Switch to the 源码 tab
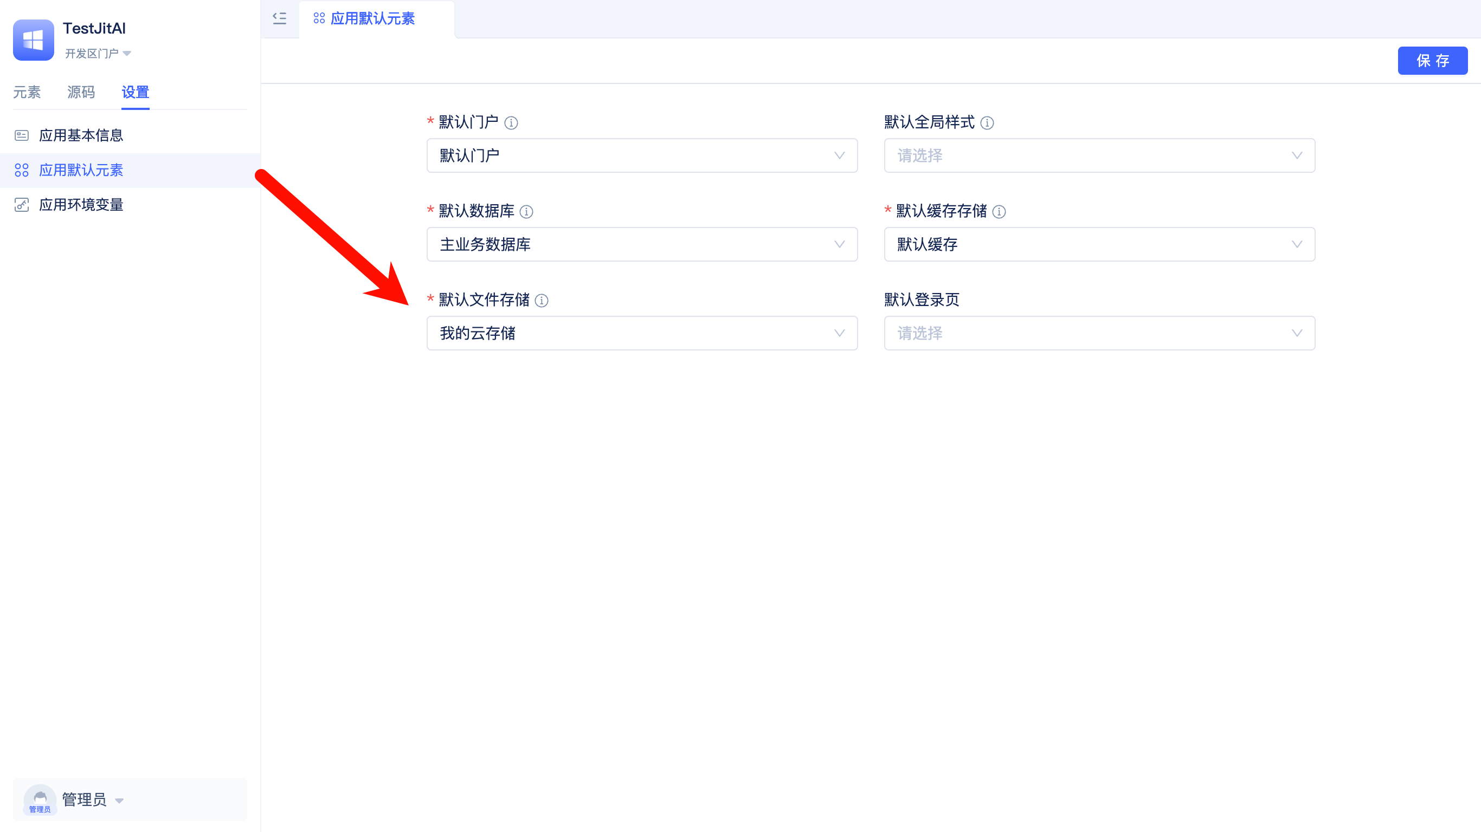Screen dimensions: 1481x832 tap(80, 92)
